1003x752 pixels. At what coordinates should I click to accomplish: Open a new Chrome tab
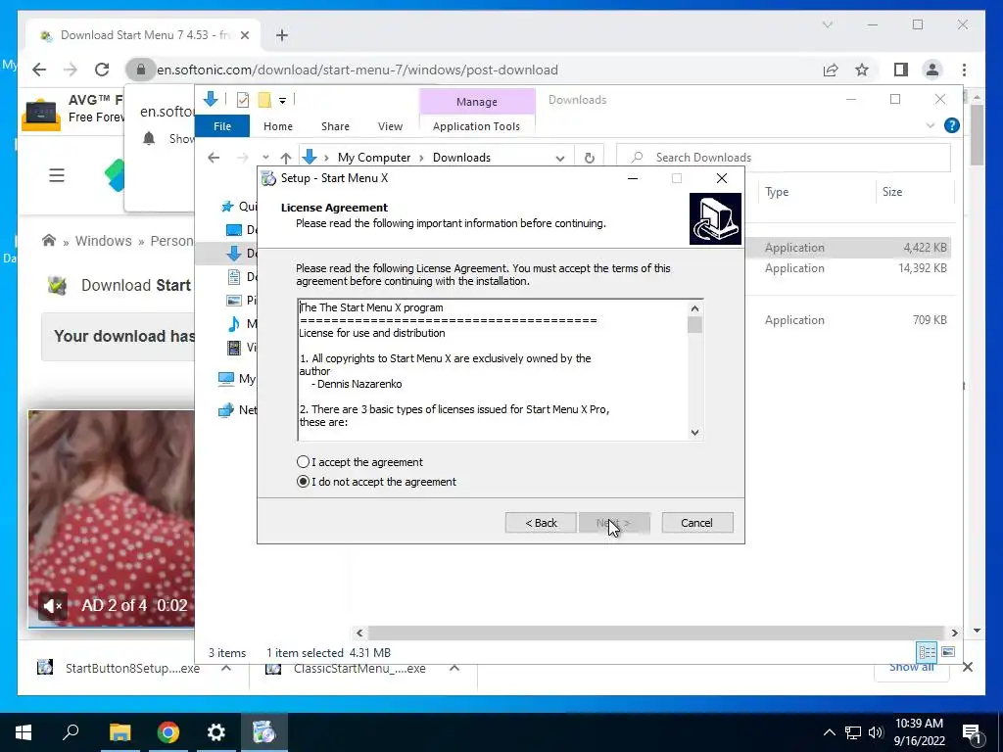point(282,35)
